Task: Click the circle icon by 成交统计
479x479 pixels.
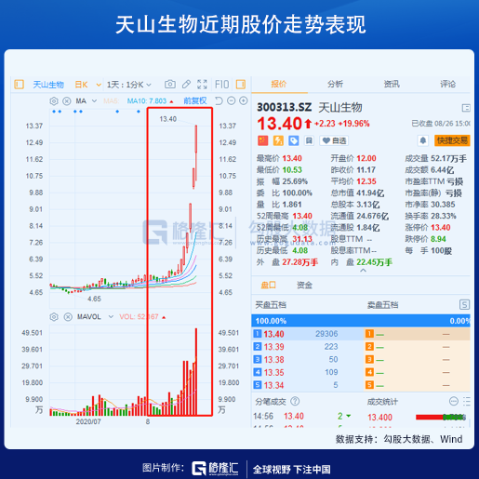Action: point(454,402)
